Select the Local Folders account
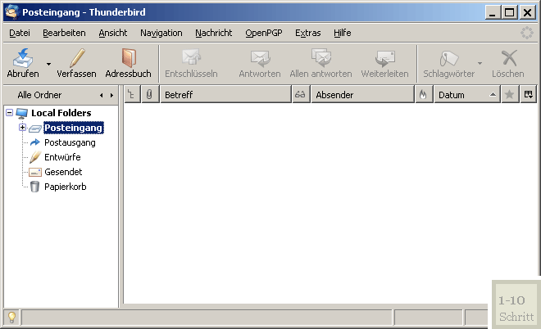This screenshot has height=329, width=541. pos(61,113)
